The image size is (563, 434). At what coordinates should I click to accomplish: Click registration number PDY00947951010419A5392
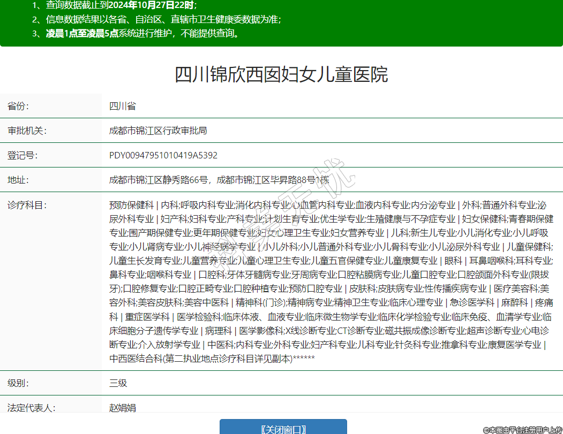click(x=163, y=155)
